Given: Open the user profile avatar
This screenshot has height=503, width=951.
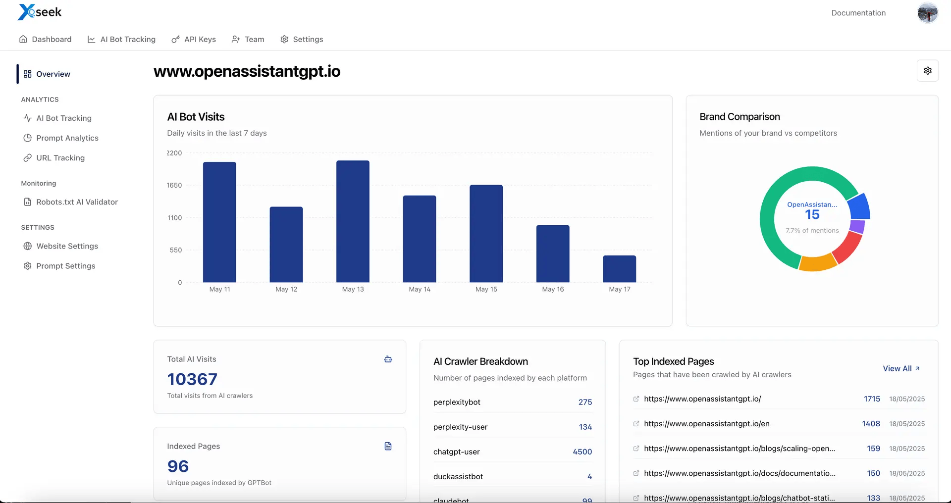Looking at the screenshot, I should click(x=927, y=13).
